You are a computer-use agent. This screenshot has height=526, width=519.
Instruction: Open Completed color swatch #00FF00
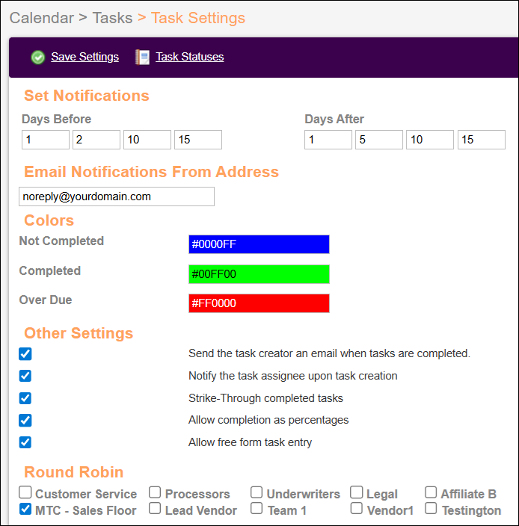point(259,274)
